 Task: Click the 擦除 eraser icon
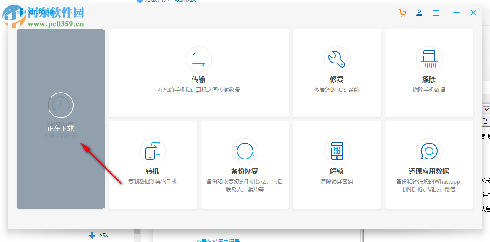[429, 59]
